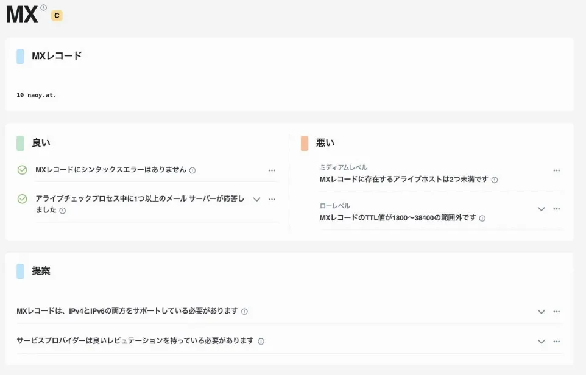This screenshot has height=375, width=586.
Task: Click green check icon for シンタックスエラー item
Action: tap(23, 170)
